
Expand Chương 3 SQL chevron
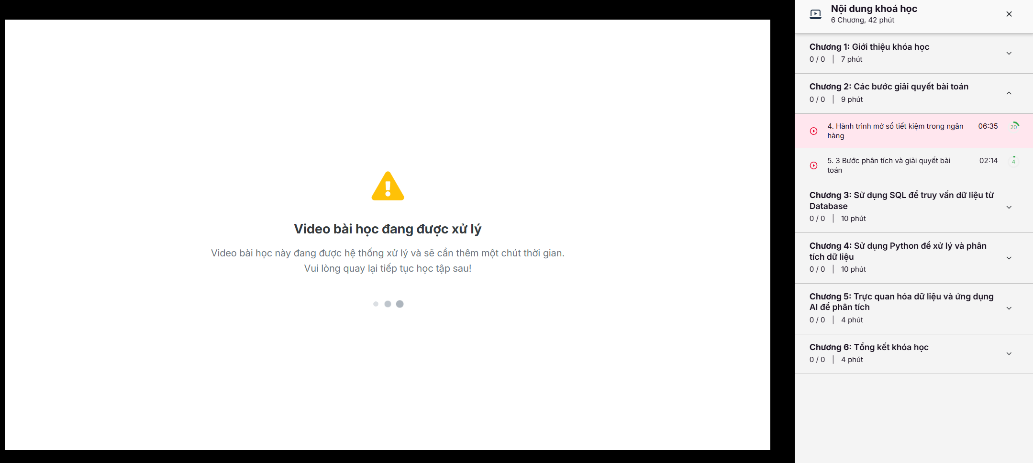pos(1009,207)
